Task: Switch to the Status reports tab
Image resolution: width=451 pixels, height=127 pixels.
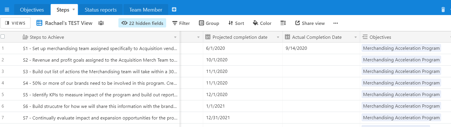Action: pyautogui.click(x=100, y=10)
